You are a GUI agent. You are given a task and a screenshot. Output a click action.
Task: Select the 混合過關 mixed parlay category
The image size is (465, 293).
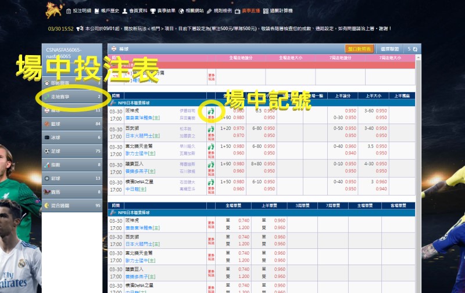pos(72,205)
